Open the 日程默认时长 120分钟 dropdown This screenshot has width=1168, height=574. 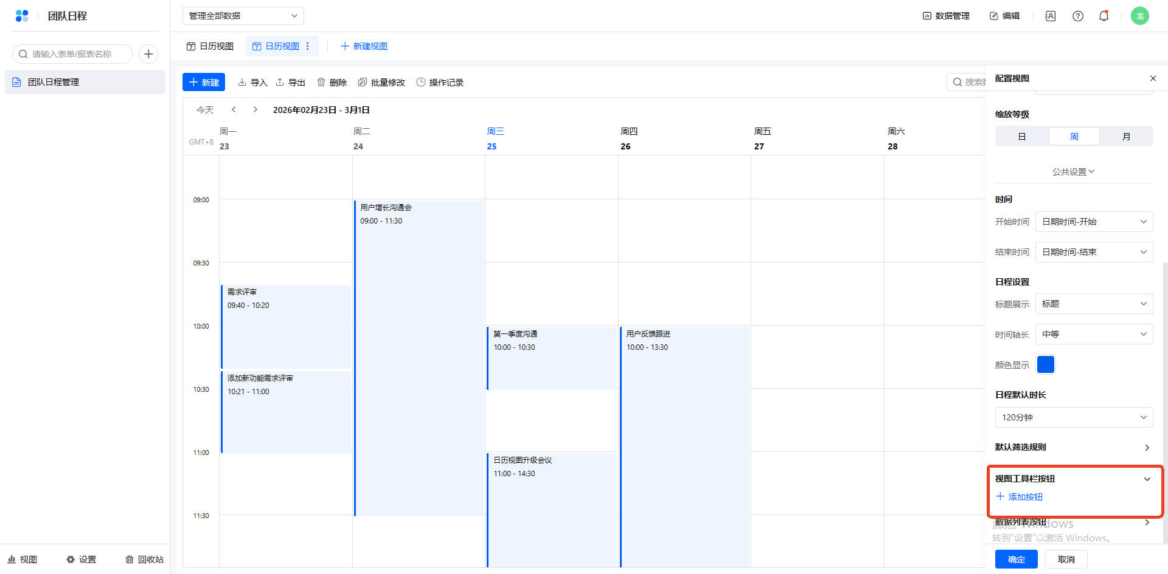[1074, 417]
